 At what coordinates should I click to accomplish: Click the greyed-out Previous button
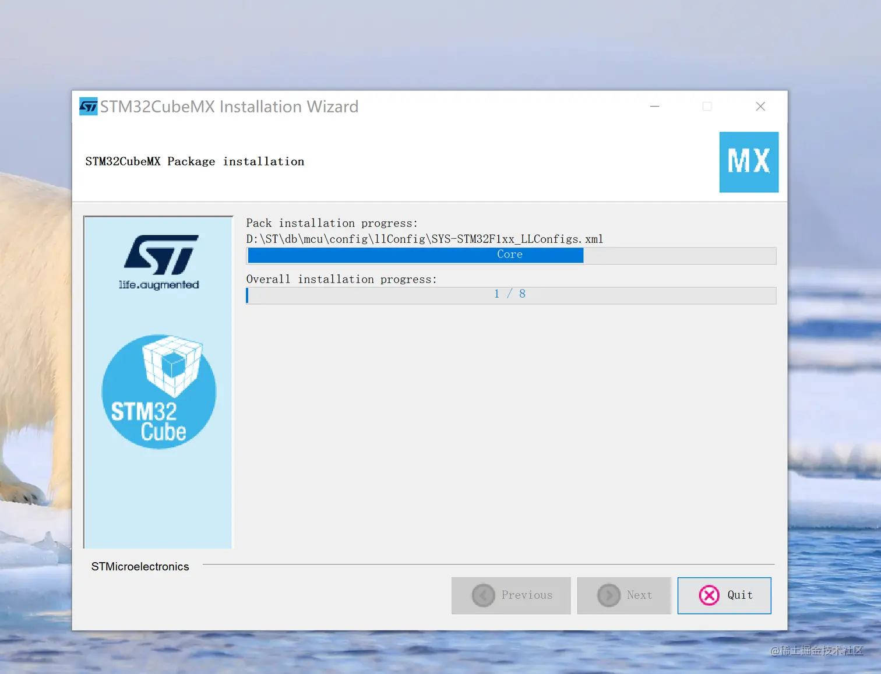[511, 595]
